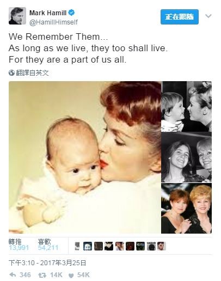
Task: Click the blue verified badge
Action: [x=71, y=13]
